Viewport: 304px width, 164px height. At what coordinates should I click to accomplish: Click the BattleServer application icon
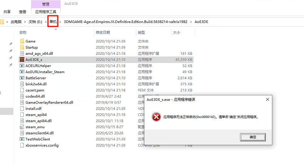coord(22,78)
